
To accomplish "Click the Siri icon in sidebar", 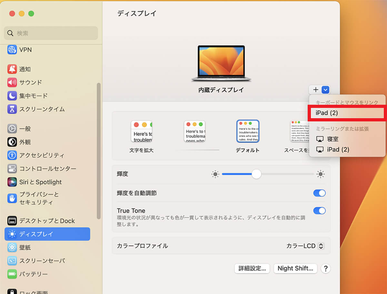I will (12, 182).
